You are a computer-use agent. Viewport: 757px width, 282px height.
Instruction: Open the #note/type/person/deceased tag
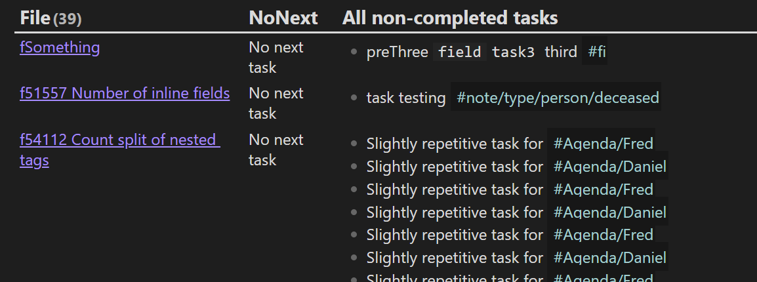click(x=558, y=98)
